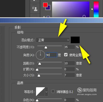Click the distance field showing 10

tap(70, 63)
